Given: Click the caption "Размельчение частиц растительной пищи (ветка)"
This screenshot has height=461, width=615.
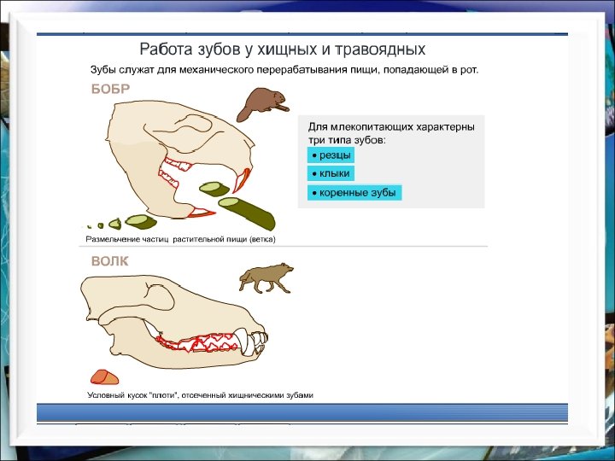Looking at the screenshot, I should tap(180, 239).
